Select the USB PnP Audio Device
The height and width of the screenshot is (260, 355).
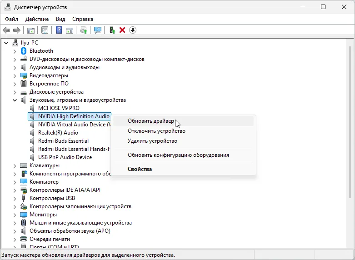point(65,157)
